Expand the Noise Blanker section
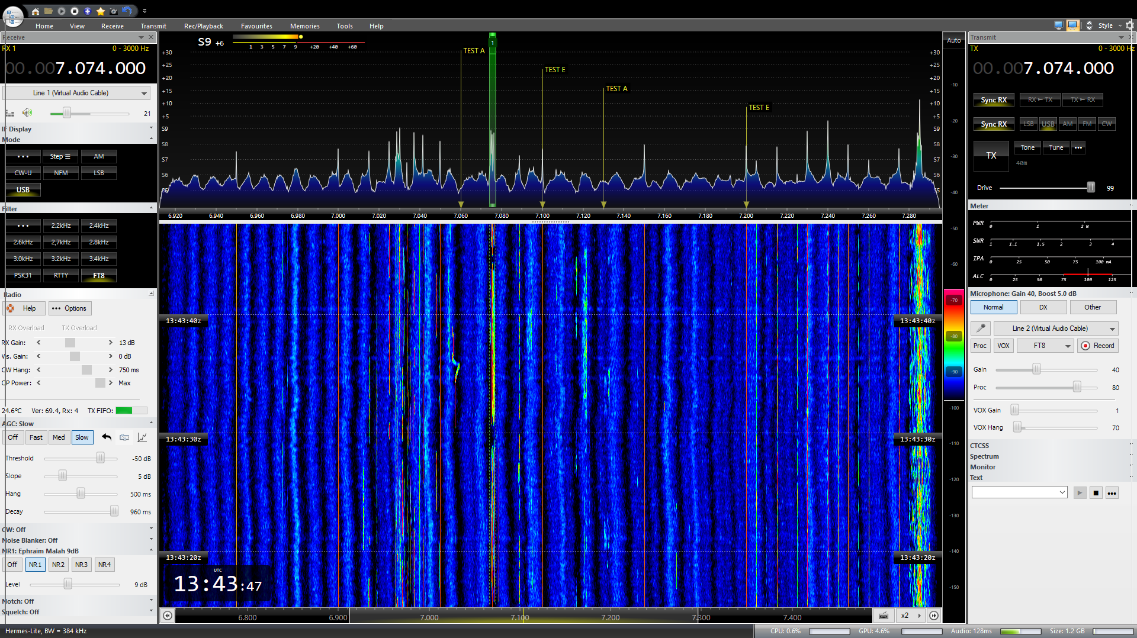The width and height of the screenshot is (1137, 638). pos(151,540)
